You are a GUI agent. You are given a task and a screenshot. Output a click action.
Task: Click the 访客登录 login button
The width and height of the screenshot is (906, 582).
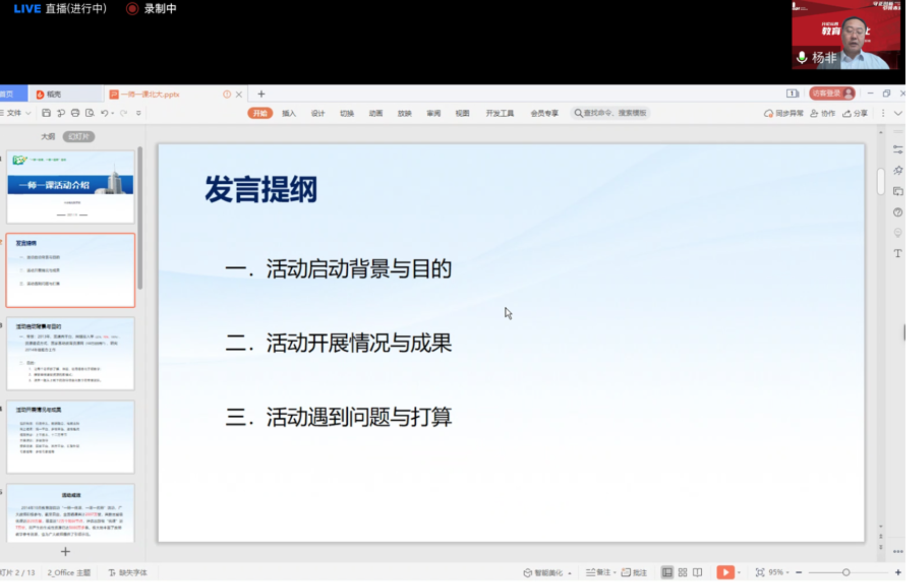click(x=832, y=93)
